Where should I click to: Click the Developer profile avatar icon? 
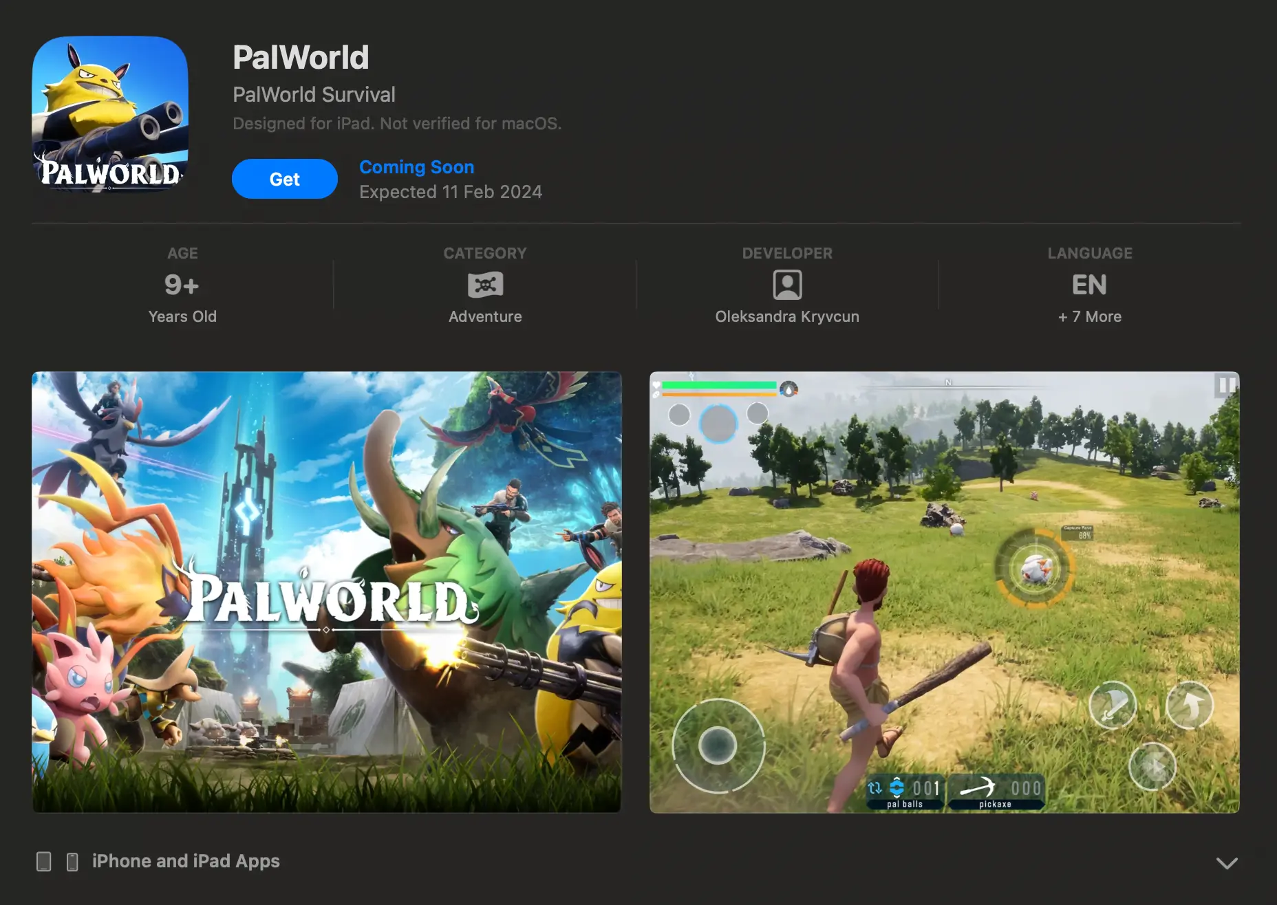click(x=786, y=284)
